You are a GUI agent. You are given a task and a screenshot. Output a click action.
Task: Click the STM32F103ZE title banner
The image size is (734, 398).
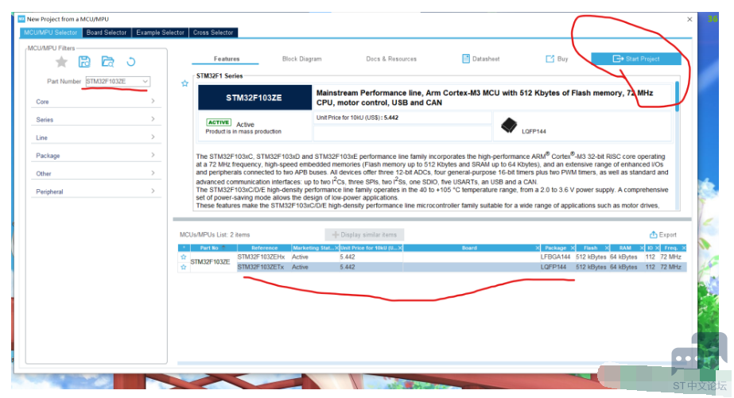(254, 98)
